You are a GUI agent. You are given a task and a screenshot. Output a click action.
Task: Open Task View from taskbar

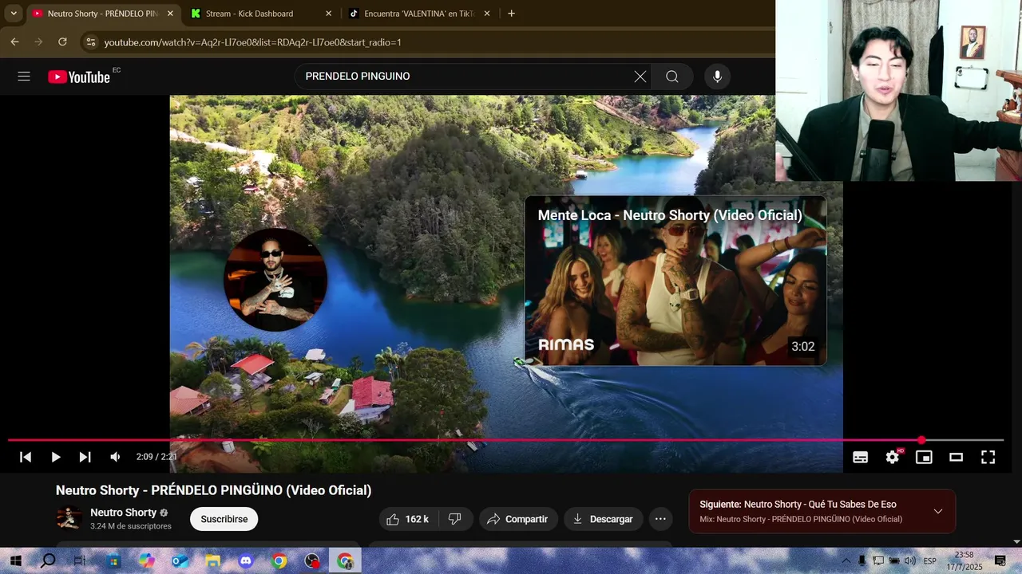pos(80,561)
